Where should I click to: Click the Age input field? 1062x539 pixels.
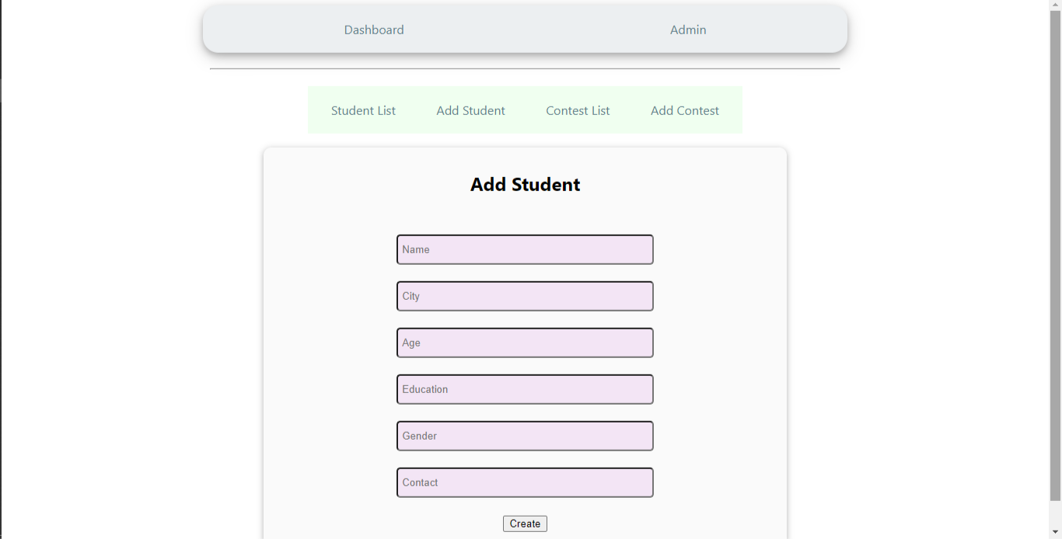coord(525,343)
